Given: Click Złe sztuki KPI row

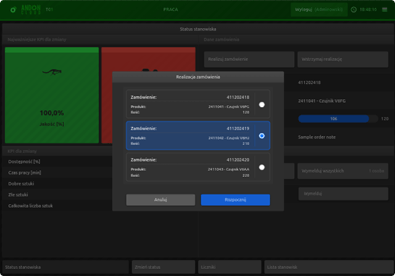Looking at the screenshot, I should click(58, 194).
